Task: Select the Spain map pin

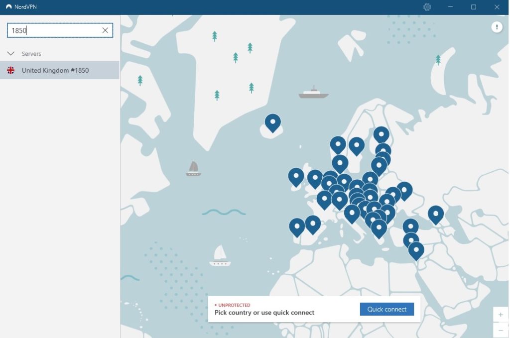Action: (x=313, y=224)
